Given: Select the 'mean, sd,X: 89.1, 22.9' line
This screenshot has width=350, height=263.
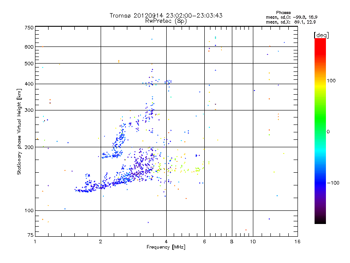Looking at the screenshot, I should 290,22.
